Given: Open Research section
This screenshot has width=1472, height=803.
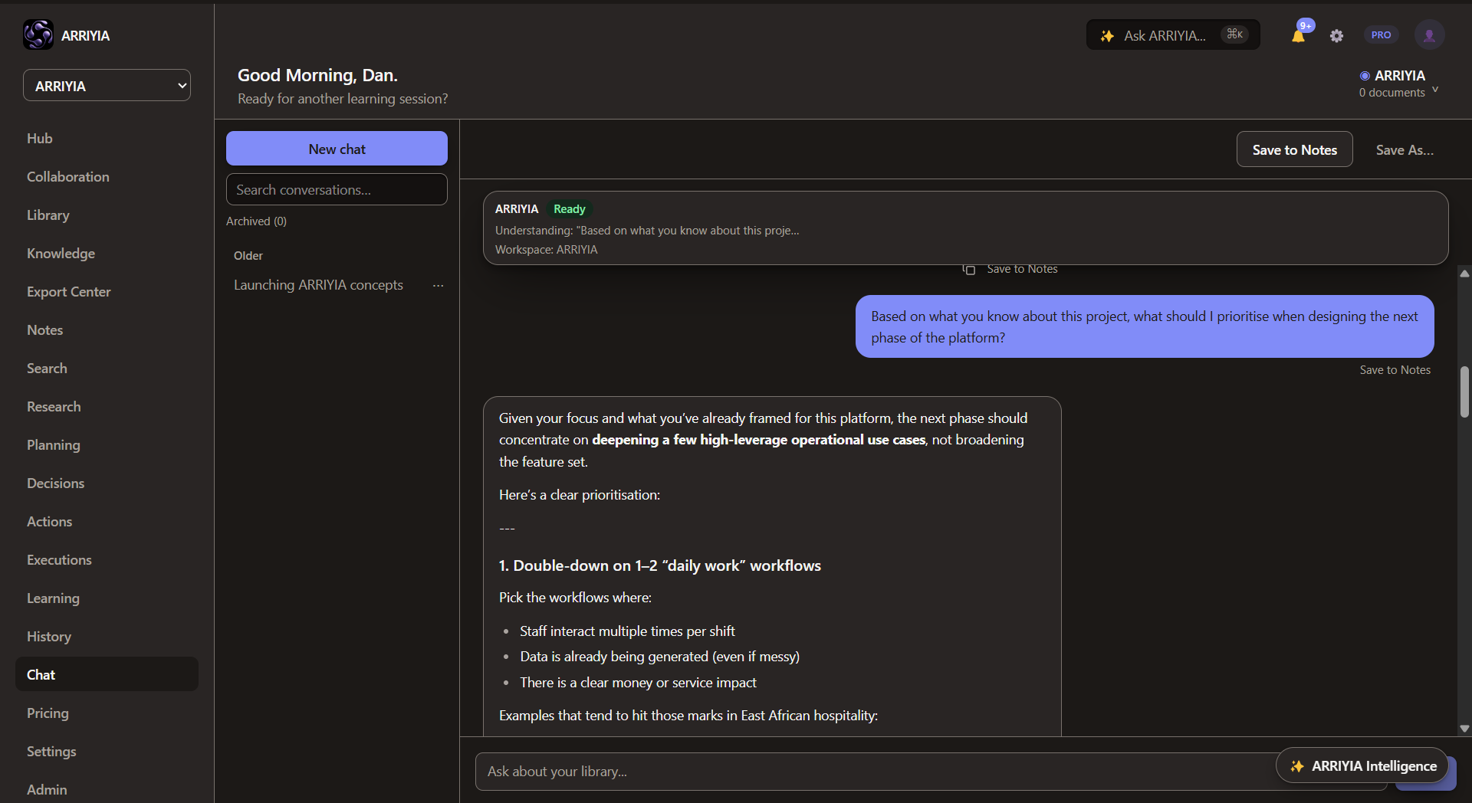Looking at the screenshot, I should (54, 407).
